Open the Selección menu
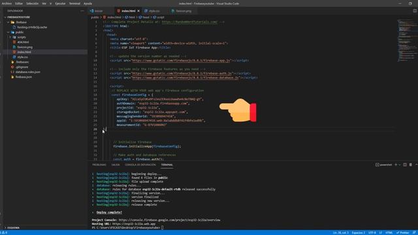 pos(32,3)
